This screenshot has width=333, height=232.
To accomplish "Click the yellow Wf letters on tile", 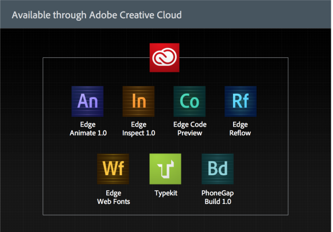I will [x=113, y=168].
